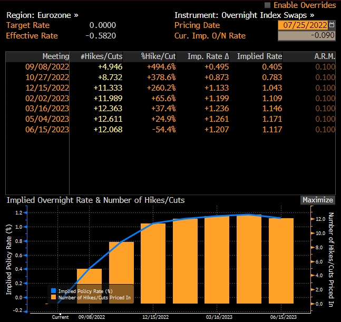
Task: Sort by the Meeting column header
Action: pos(55,56)
